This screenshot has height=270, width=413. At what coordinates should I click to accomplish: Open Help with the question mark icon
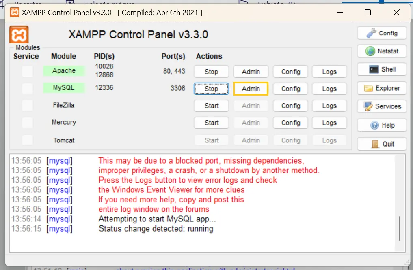(x=382, y=125)
